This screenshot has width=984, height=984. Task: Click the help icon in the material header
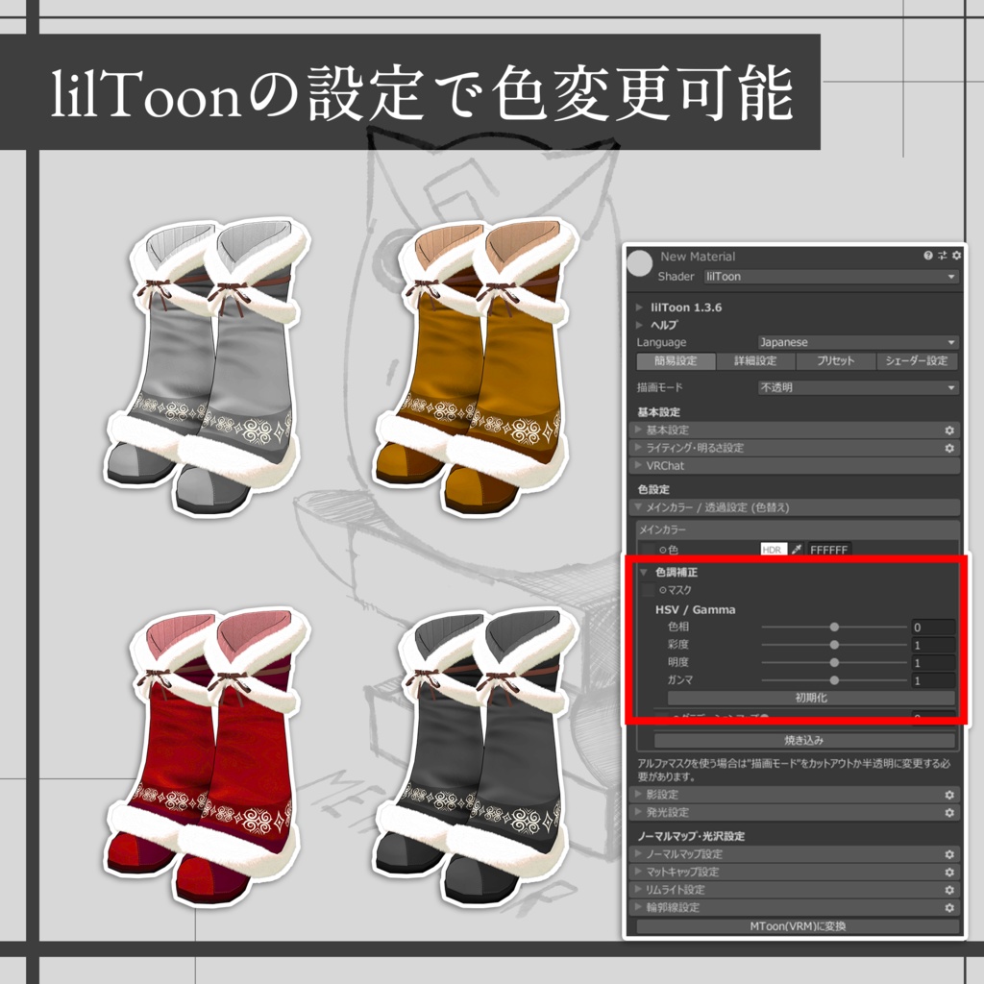coord(928,256)
